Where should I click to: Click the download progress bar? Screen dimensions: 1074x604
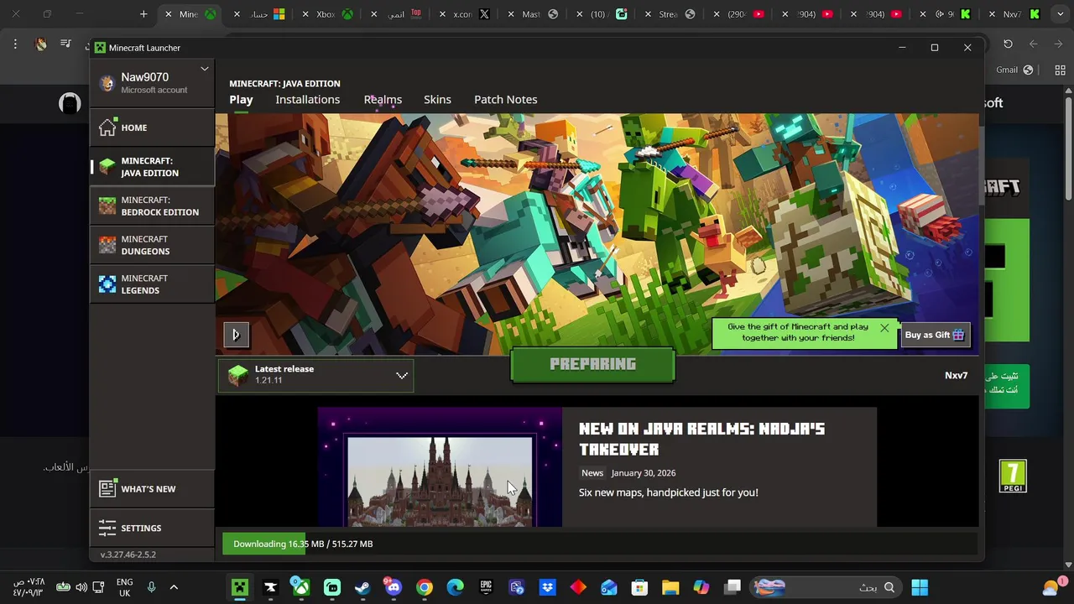[x=600, y=544]
